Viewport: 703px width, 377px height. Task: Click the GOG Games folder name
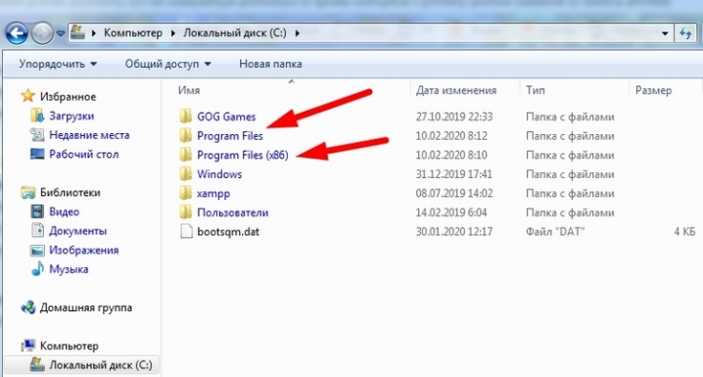pyautogui.click(x=226, y=117)
